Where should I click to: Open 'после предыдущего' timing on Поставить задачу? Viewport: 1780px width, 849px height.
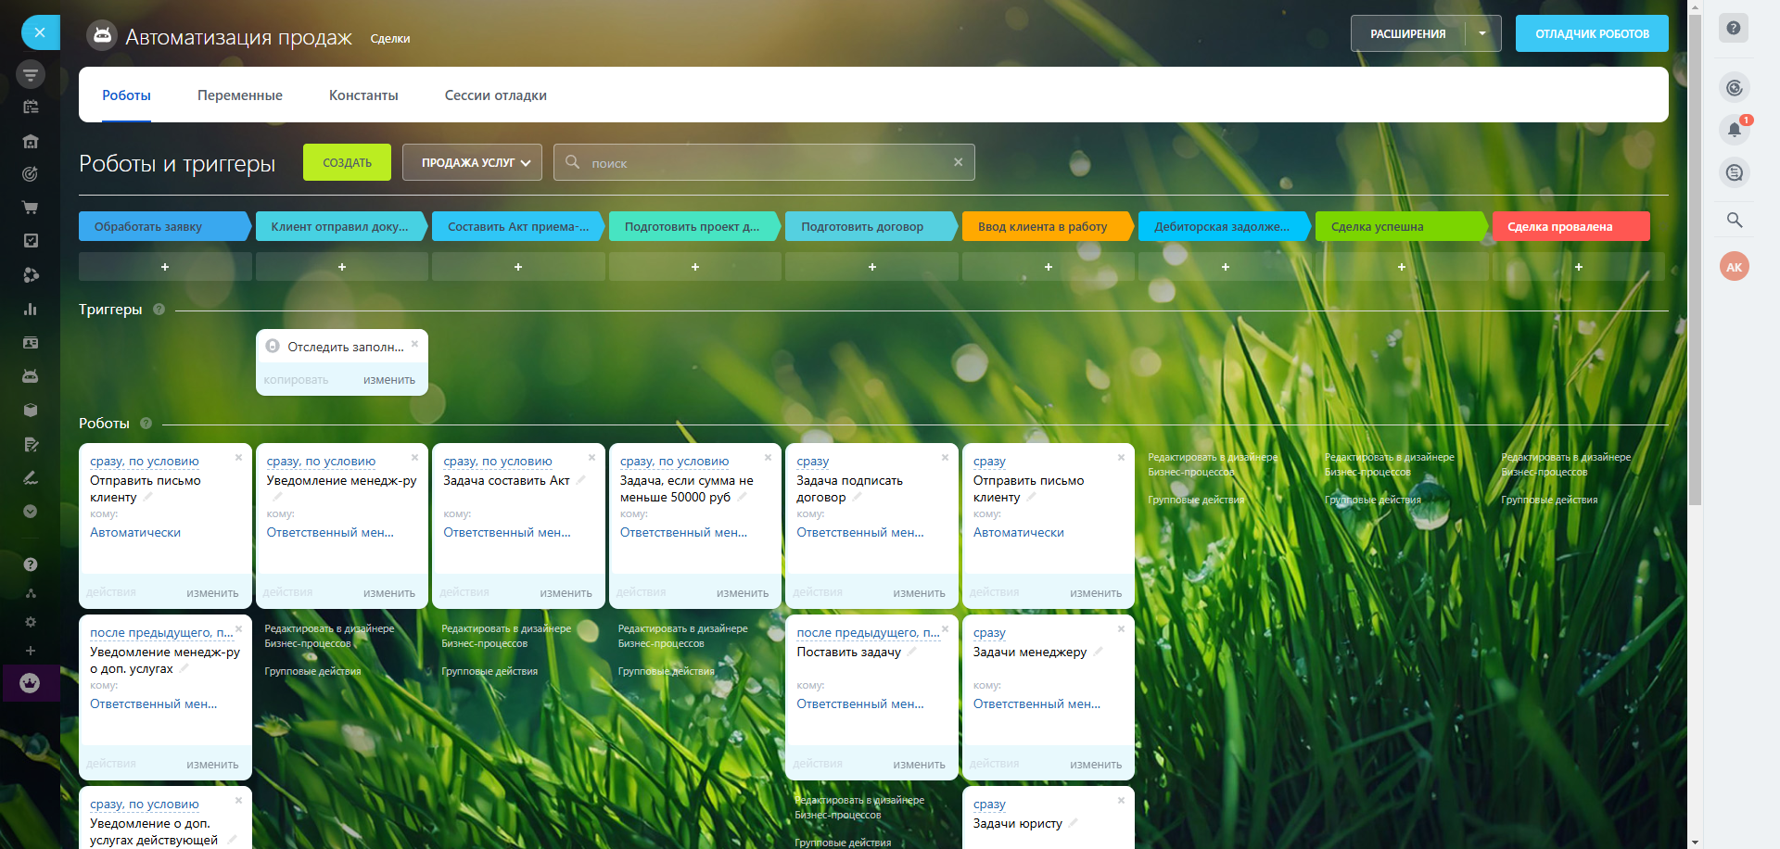(x=868, y=633)
